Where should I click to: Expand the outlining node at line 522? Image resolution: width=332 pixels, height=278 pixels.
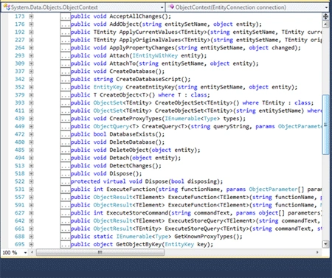[31, 181]
